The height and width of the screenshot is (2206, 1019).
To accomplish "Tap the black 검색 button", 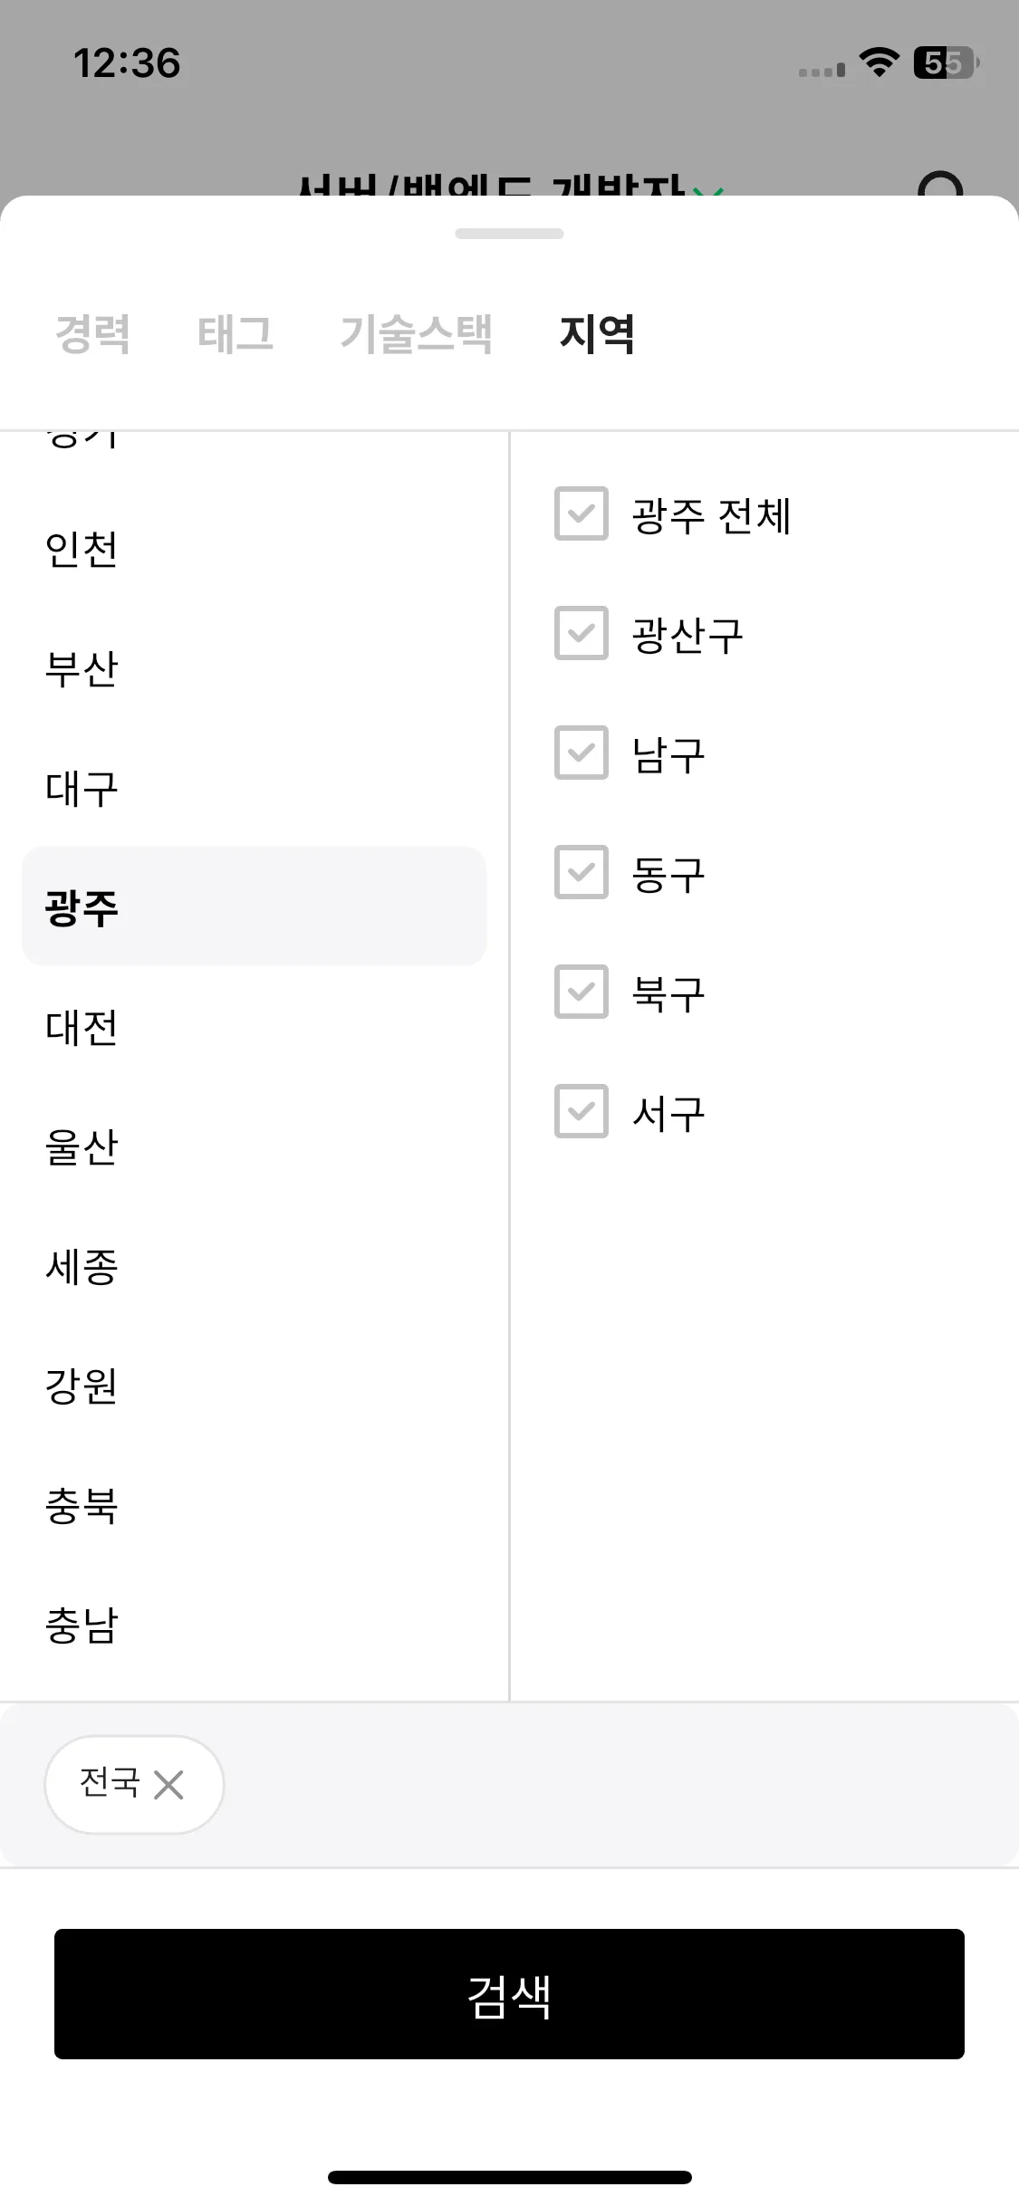I will tap(509, 1994).
